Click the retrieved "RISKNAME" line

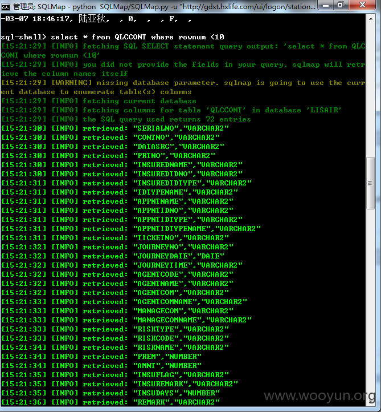115,348
